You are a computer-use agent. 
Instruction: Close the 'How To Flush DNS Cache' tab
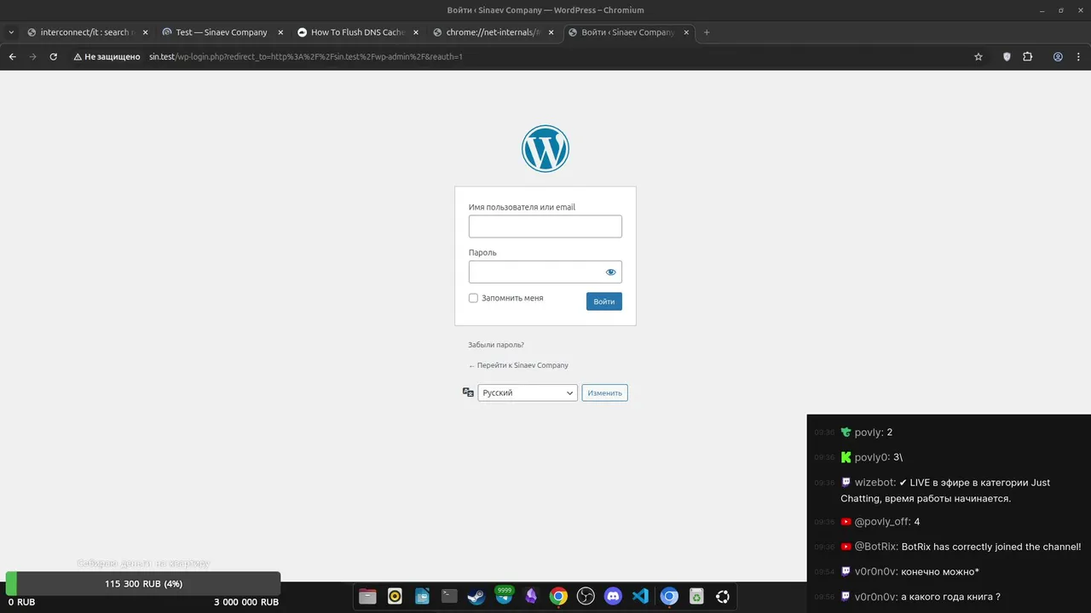[x=416, y=32]
